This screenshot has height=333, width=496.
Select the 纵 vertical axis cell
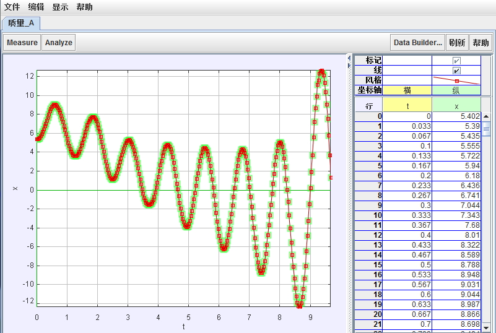tap(456, 90)
